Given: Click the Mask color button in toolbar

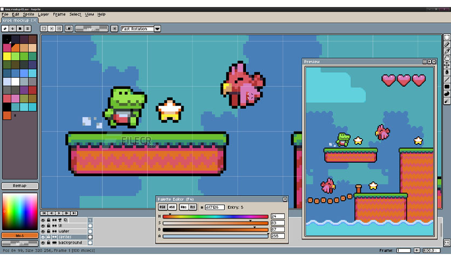Looking at the screenshot, I should [x=92, y=29].
